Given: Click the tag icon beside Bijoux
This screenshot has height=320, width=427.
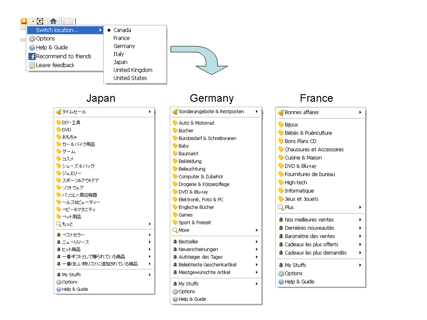Looking at the screenshot, I should click(281, 125).
